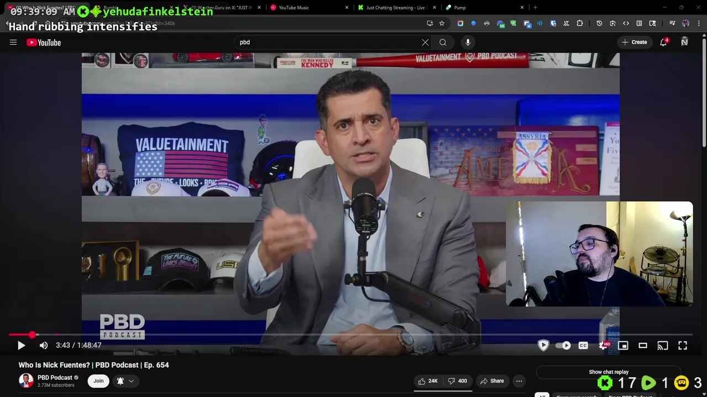This screenshot has height=397, width=707.
Task: Open the Extensions puzzle piece menu
Action: coord(579,23)
